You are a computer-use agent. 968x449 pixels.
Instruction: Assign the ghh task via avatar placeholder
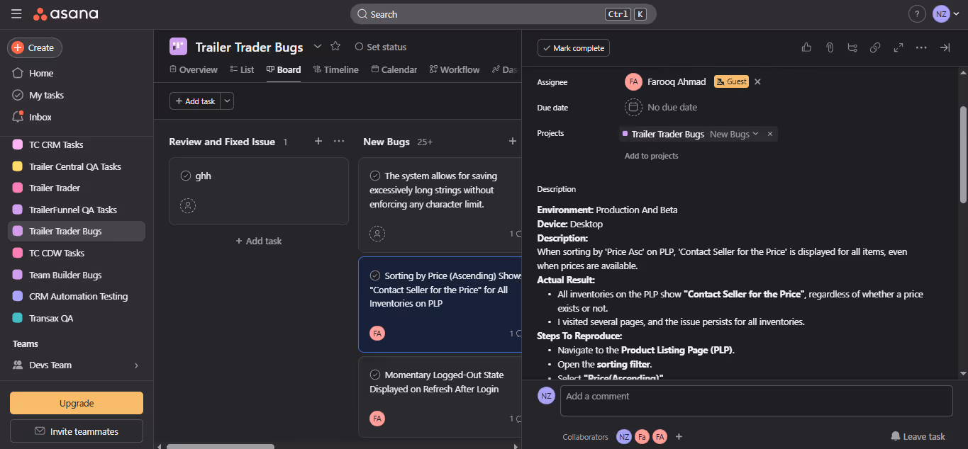click(188, 205)
